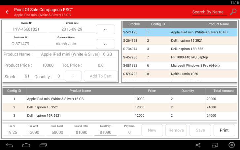Click Pay Due. field showing 0
This screenshot has height=150, width=240.
pyautogui.click(x=129, y=132)
